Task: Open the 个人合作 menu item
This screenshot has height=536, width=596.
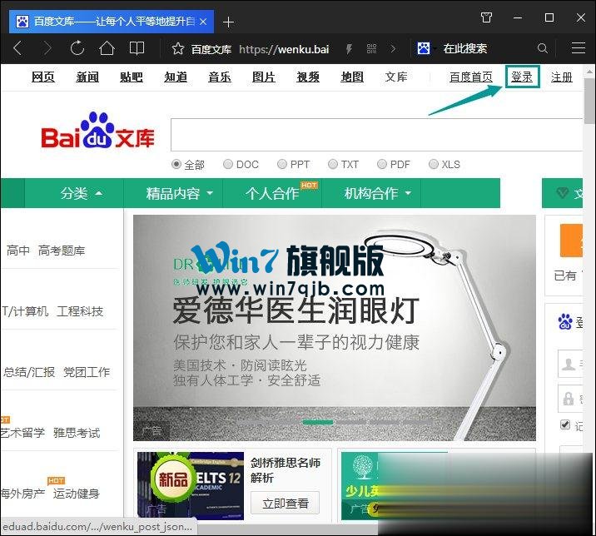Action: click(x=272, y=193)
